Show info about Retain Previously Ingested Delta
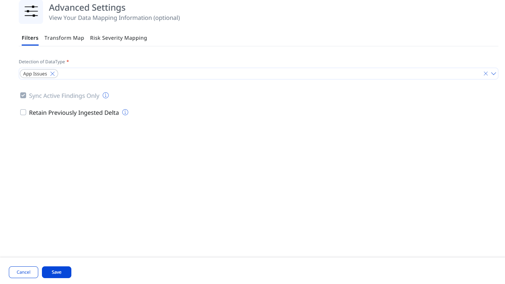The width and height of the screenshot is (505, 284). click(x=125, y=112)
